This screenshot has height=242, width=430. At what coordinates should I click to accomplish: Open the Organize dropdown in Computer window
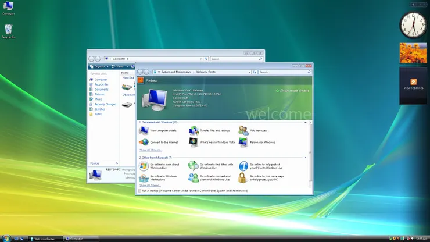(99, 66)
